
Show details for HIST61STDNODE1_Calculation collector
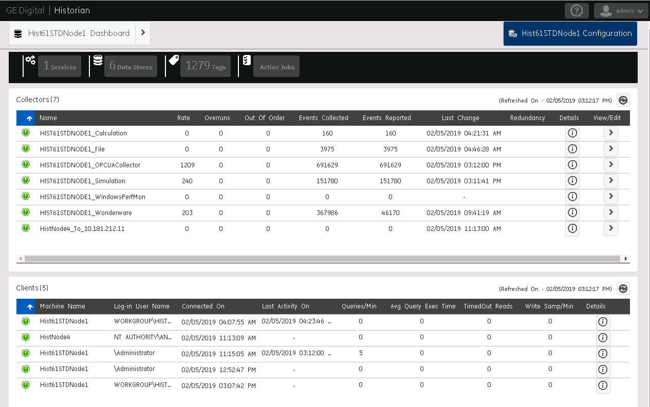point(572,133)
